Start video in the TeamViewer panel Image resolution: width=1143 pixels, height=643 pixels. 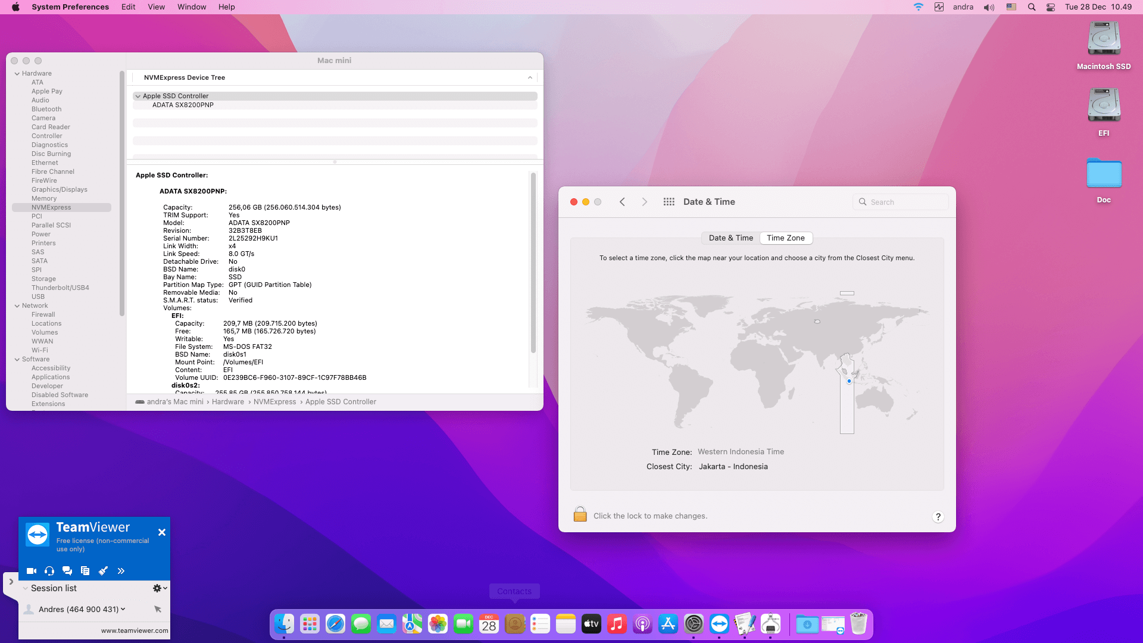pos(32,571)
